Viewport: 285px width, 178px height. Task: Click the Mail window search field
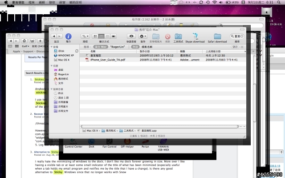coord(241,25)
